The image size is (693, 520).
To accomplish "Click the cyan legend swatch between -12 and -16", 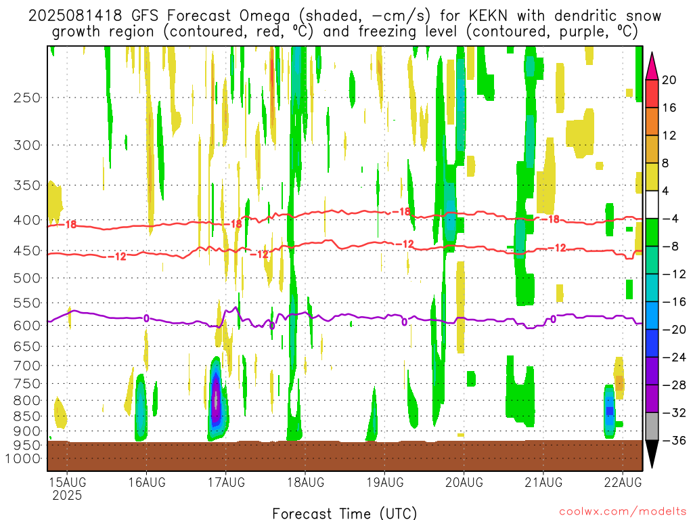I will pos(652,288).
